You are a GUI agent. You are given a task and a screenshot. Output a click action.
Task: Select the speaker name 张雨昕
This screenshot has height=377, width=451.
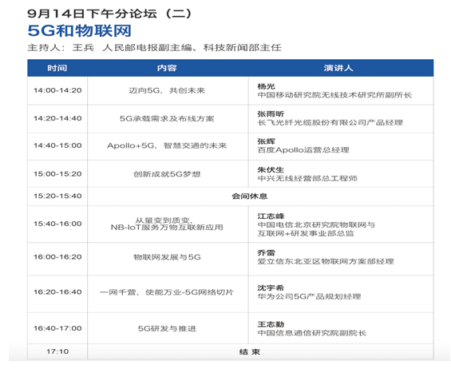tap(271, 113)
